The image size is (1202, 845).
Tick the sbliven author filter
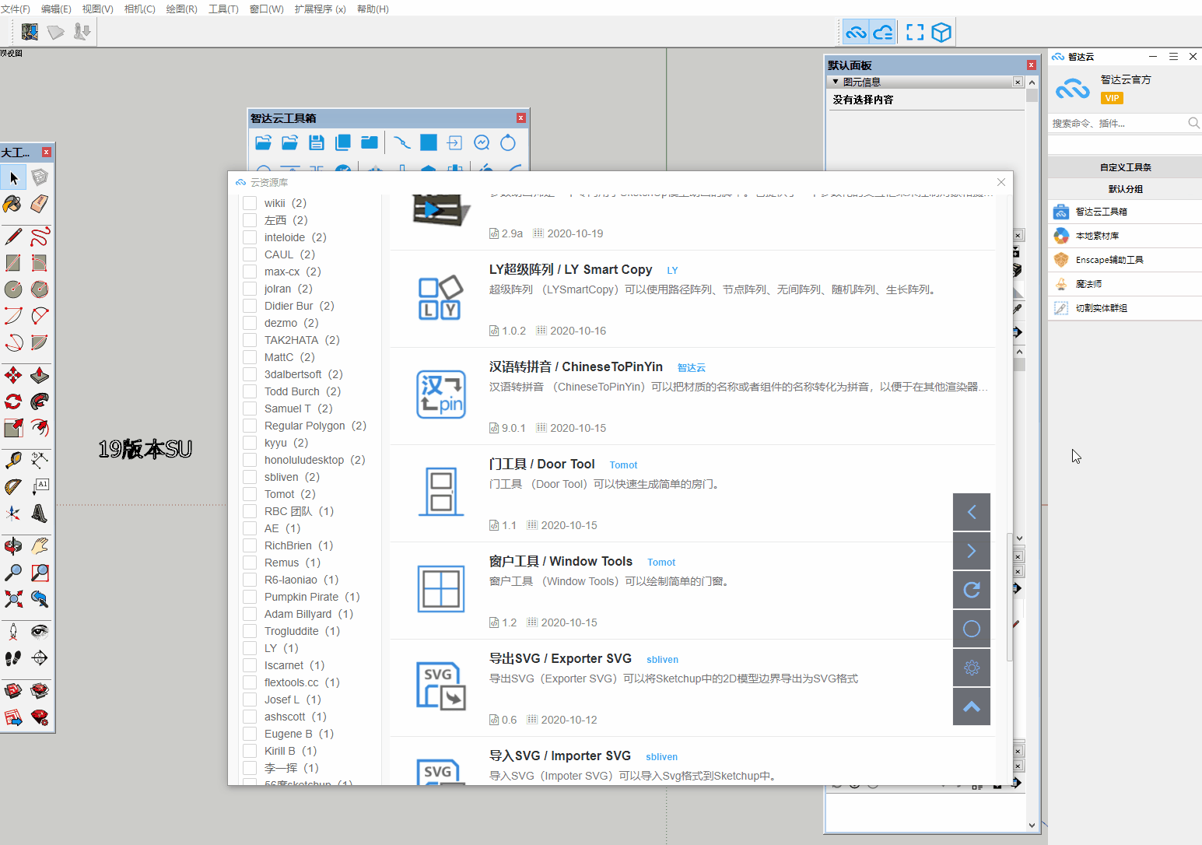tap(250, 477)
